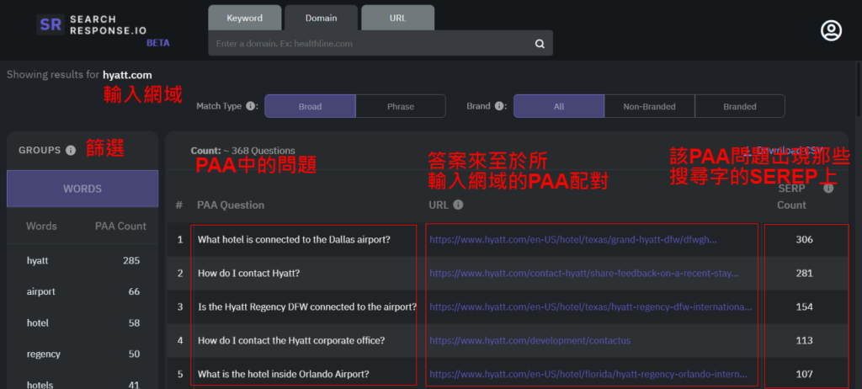Click the SERP Count column header
Image resolution: width=862 pixels, height=389 pixels.
click(x=791, y=197)
